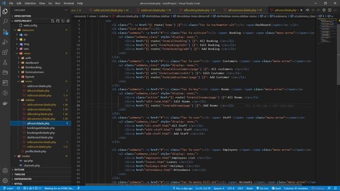Collapse the views folder
Image resolution: width=340 pixels, height=191 pixels.
coord(41,53)
